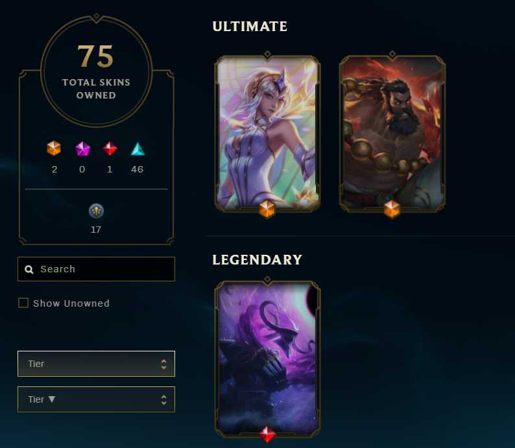Open the first Tier grouping dropdown
Screen dimensions: 515x448
[96, 364]
